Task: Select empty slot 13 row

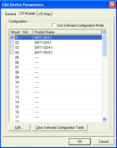Action: (x=56, y=97)
